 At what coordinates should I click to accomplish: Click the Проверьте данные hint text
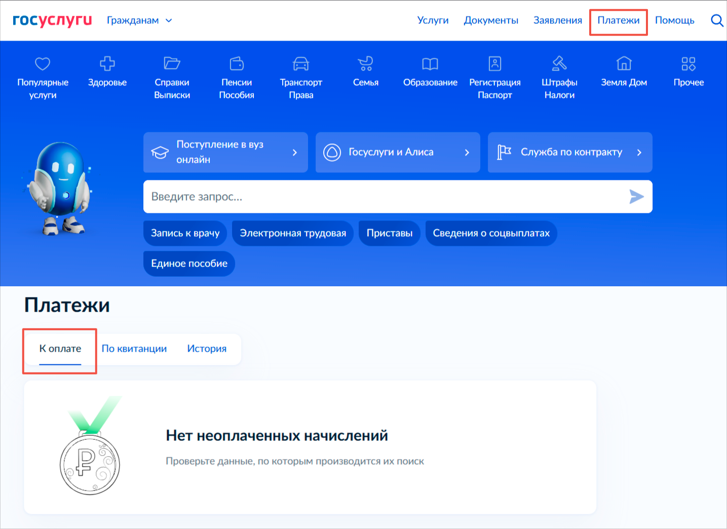[295, 461]
